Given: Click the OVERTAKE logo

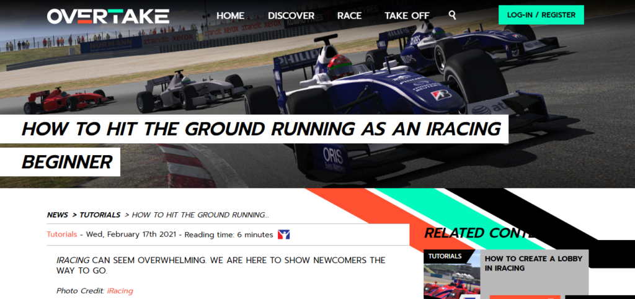Looking at the screenshot, I should (108, 16).
